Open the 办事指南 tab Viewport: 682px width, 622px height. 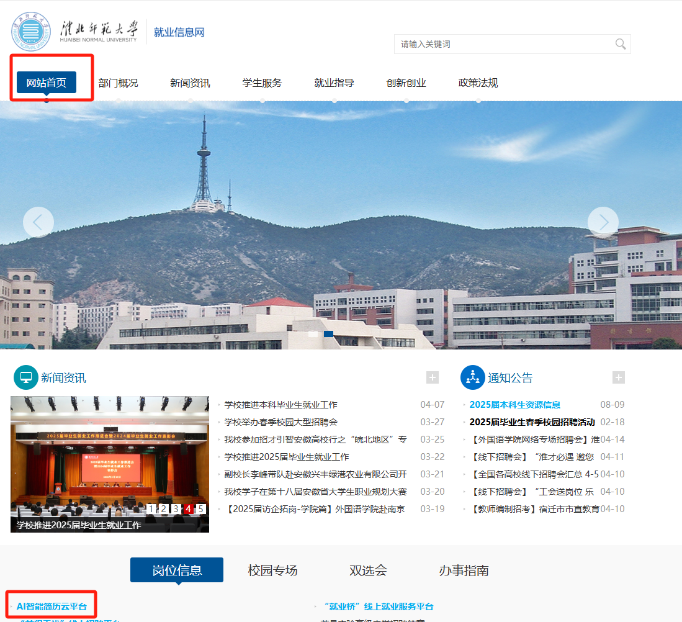click(464, 569)
